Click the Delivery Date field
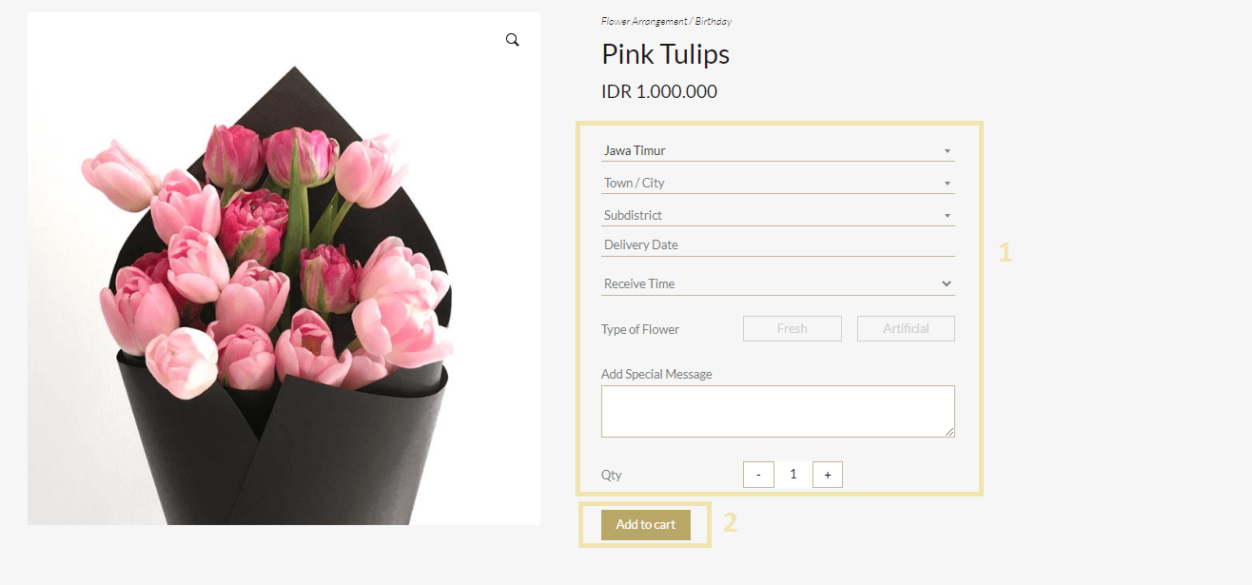 778,244
